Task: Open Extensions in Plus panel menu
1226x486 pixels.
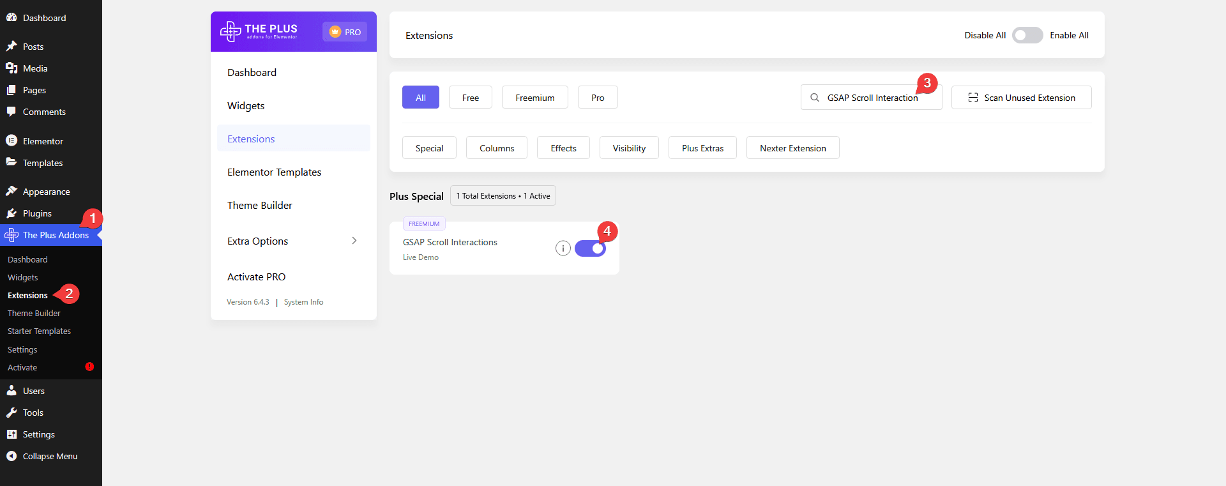Action: pyautogui.click(x=294, y=139)
